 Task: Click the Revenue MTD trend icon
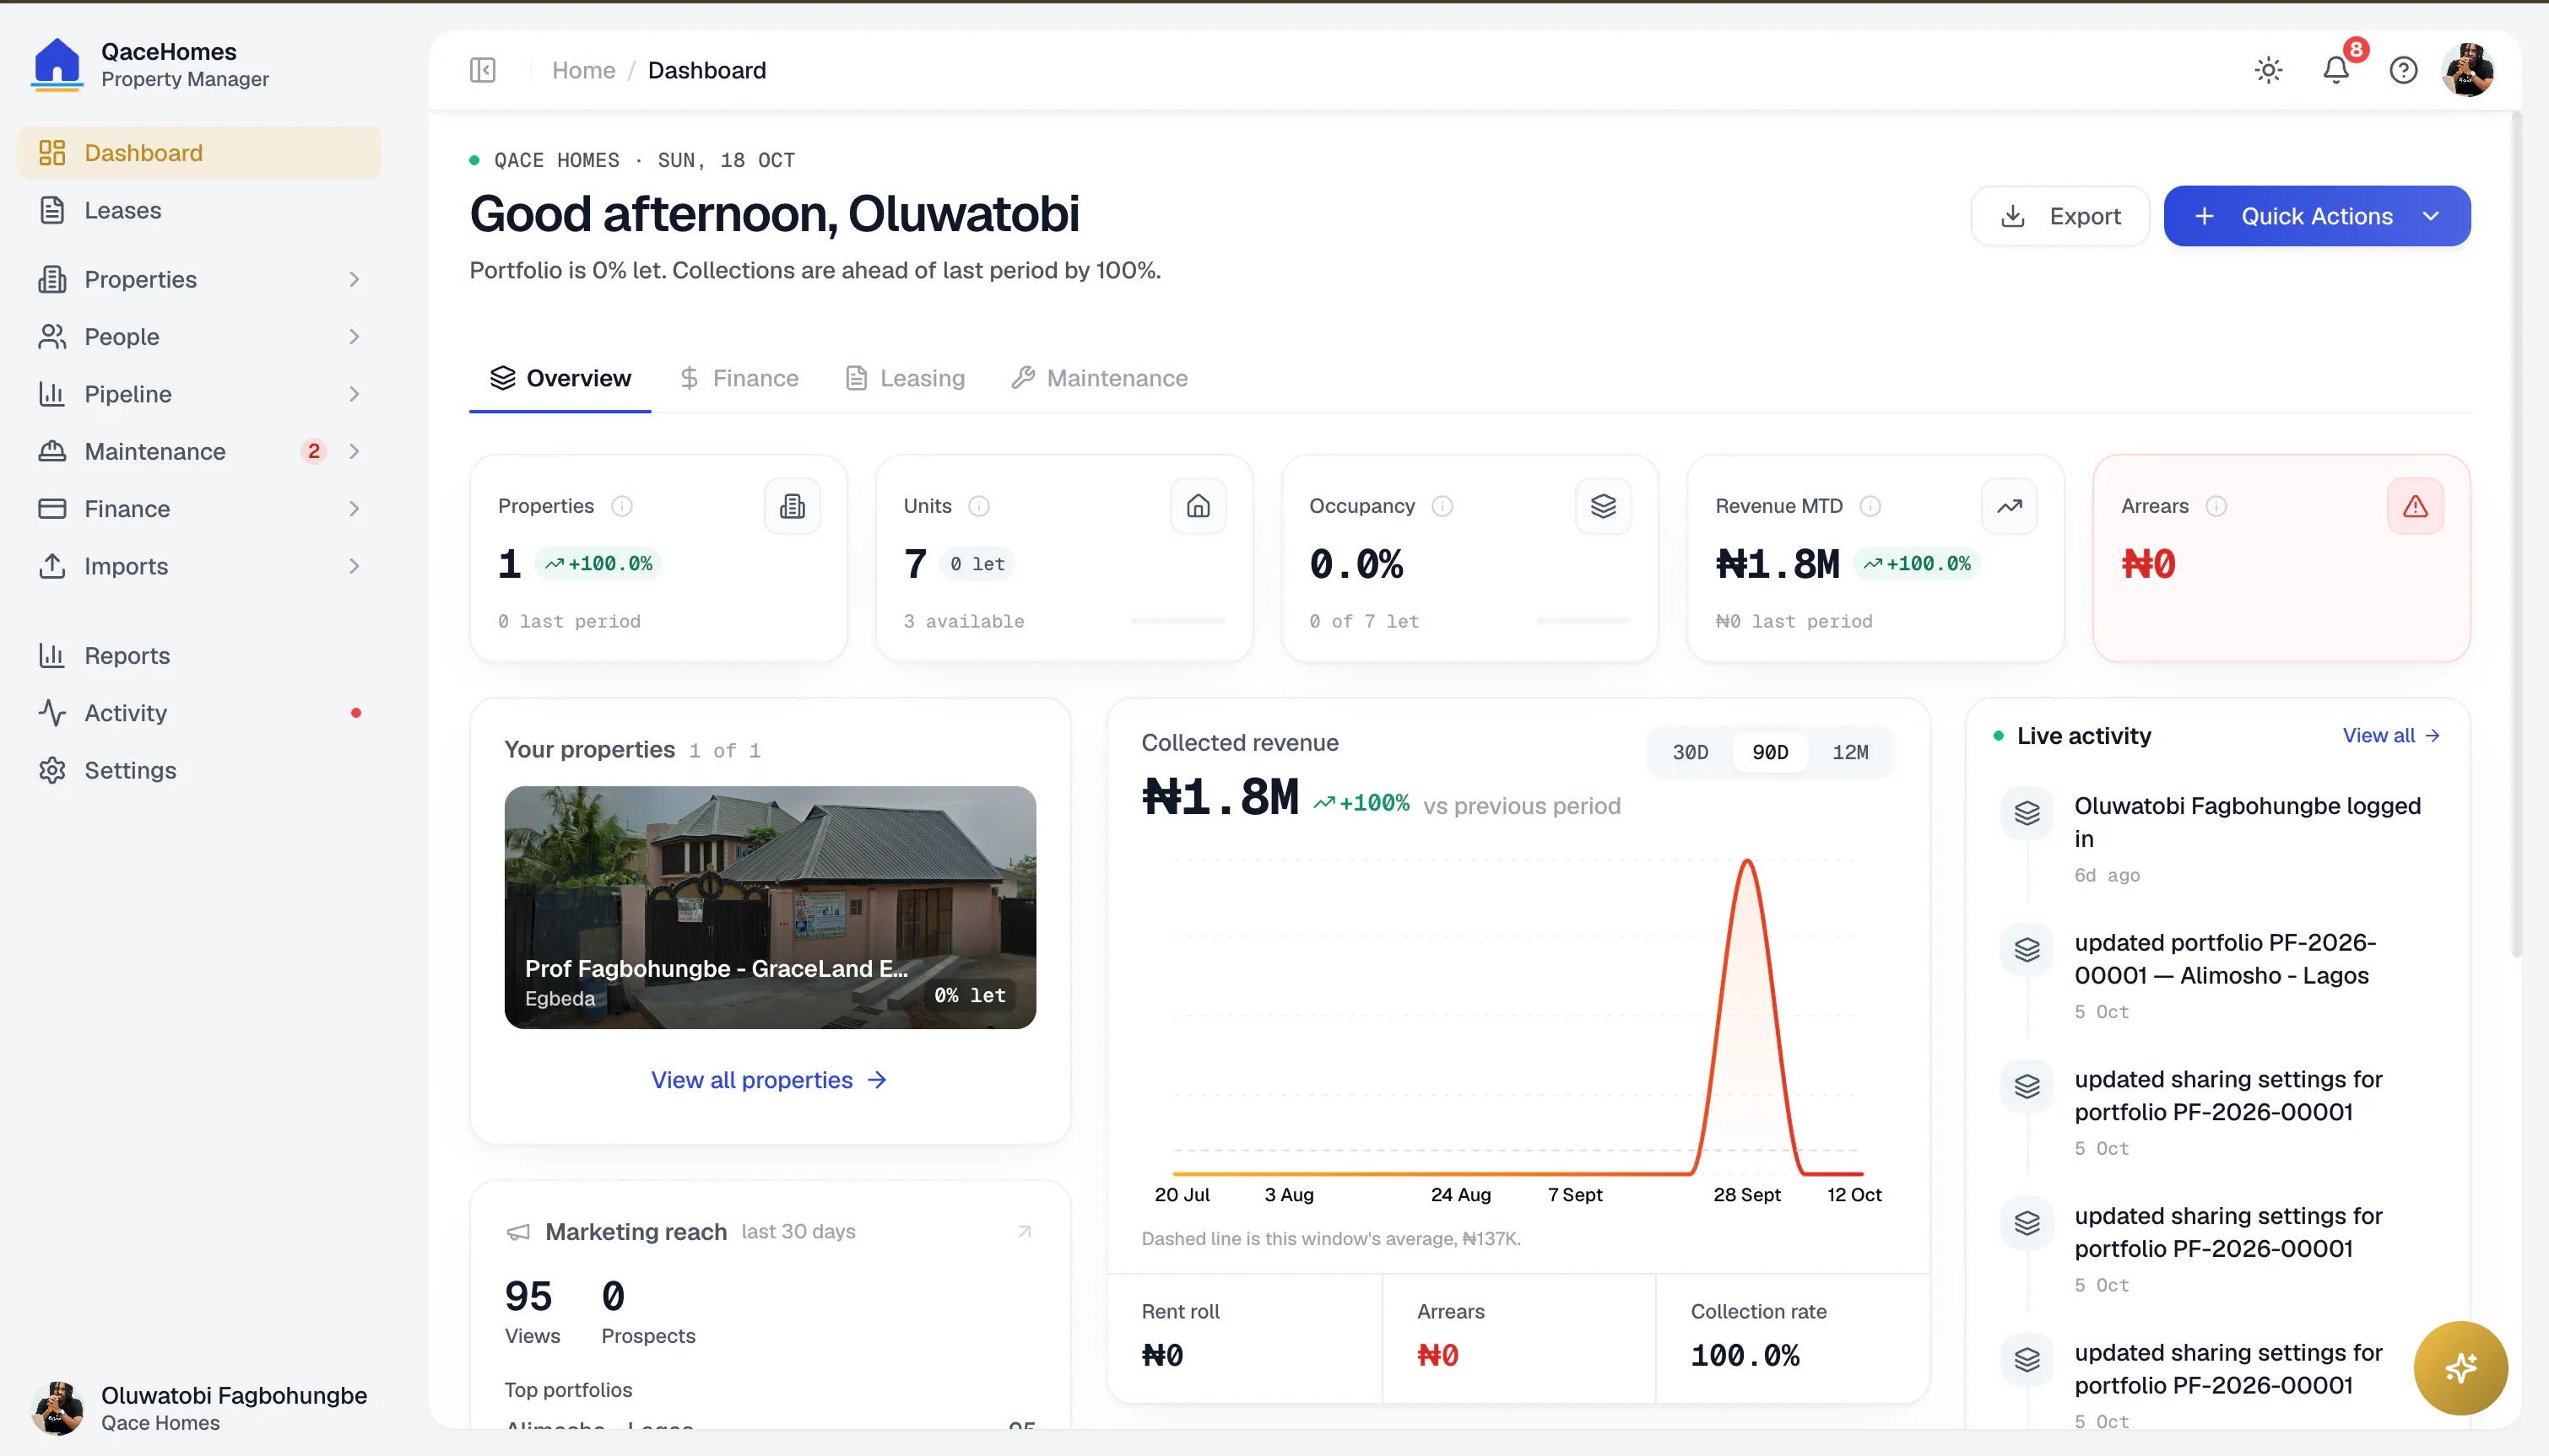(x=2009, y=506)
